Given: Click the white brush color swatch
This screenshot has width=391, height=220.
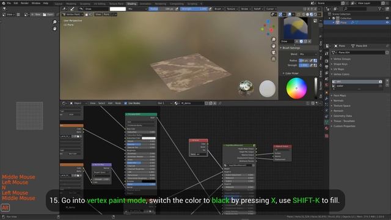Looking at the screenshot, I should click(x=118, y=9).
